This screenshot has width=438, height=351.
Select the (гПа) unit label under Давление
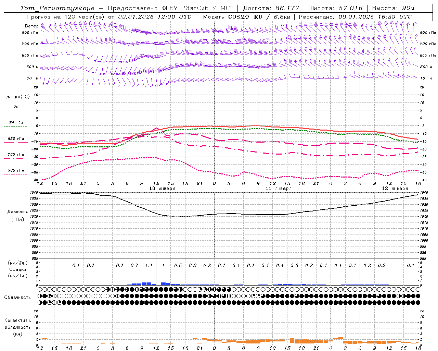pyautogui.click(x=18, y=219)
